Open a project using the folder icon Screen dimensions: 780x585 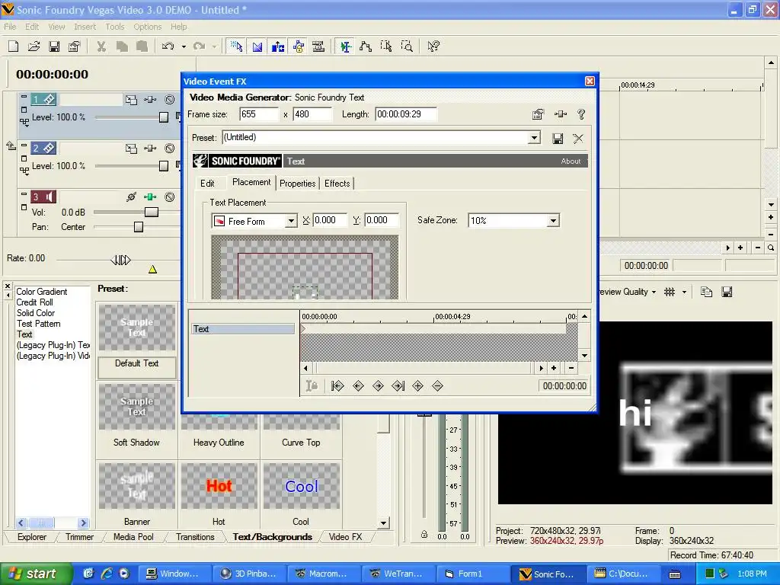34,46
